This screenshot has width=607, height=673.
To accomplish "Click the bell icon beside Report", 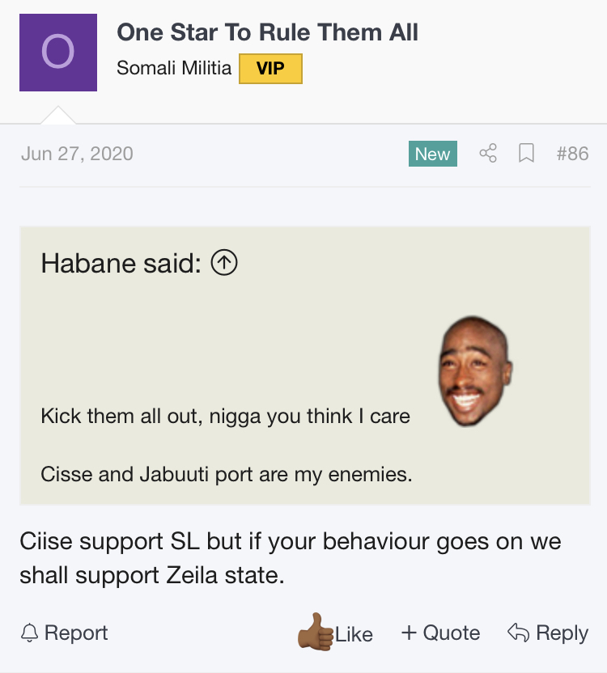I will coord(30,633).
